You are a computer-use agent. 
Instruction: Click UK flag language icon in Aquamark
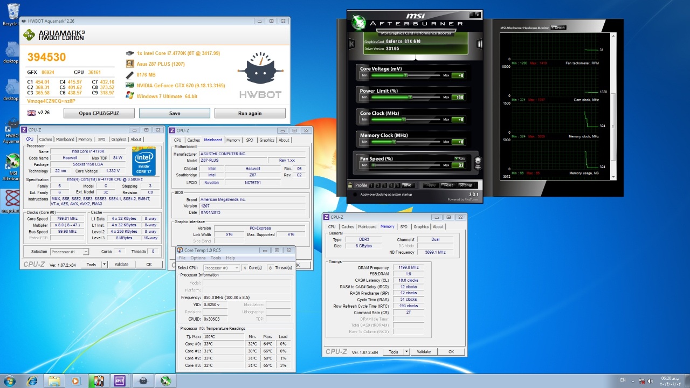[31, 113]
